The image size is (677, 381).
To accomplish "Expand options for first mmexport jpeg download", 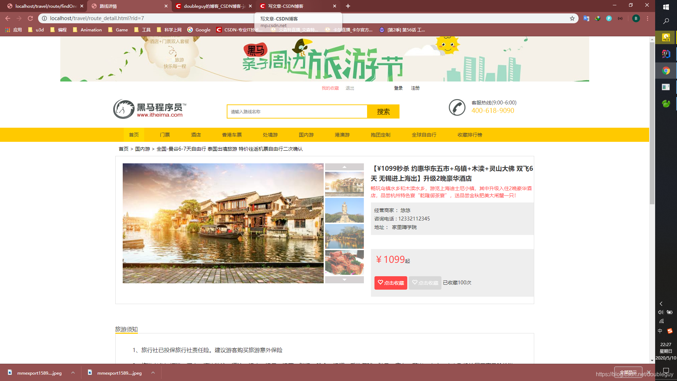I will [x=73, y=373].
